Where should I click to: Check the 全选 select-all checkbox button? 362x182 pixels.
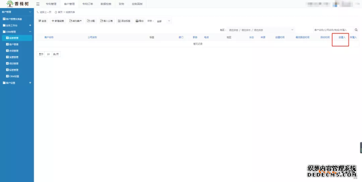pos(42,21)
